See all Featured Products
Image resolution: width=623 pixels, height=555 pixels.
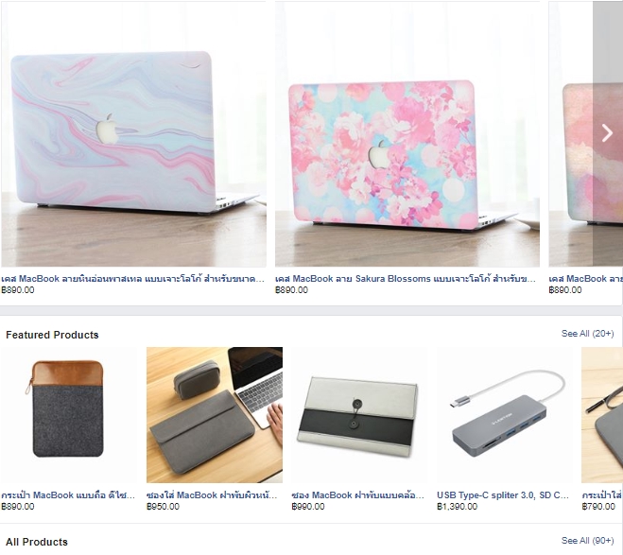[587, 334]
